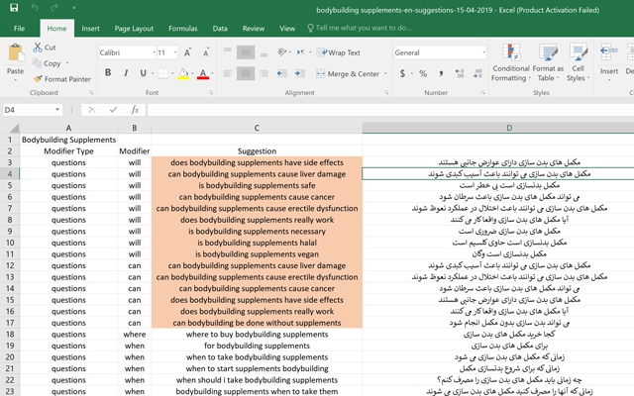Click Increase Indent icon
Image resolution: width=634 pixels, height=396 pixels.
pos(299,73)
